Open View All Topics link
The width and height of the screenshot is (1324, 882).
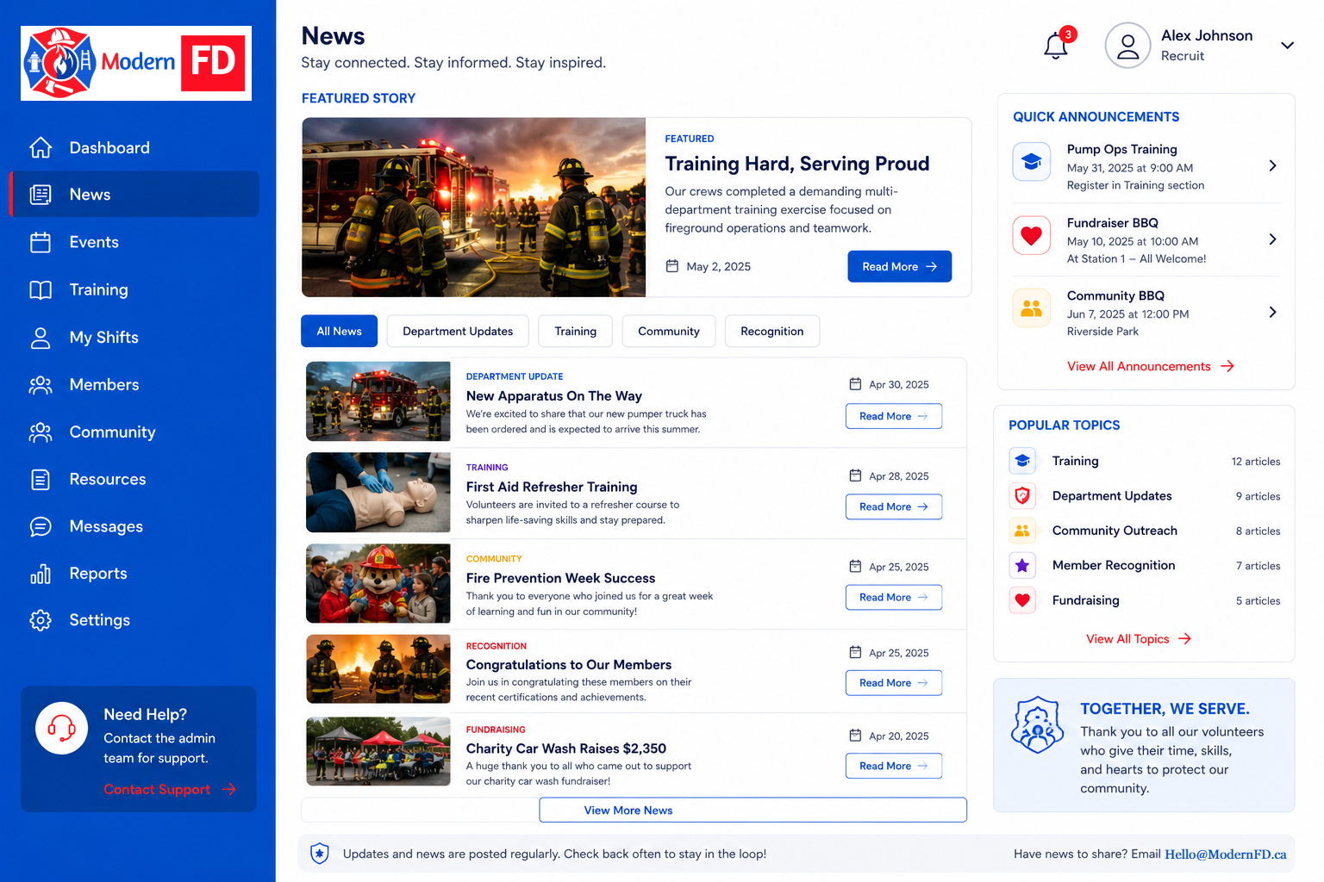click(1139, 639)
